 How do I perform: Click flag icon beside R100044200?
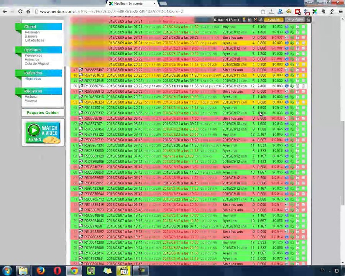pyautogui.click(x=81, y=243)
